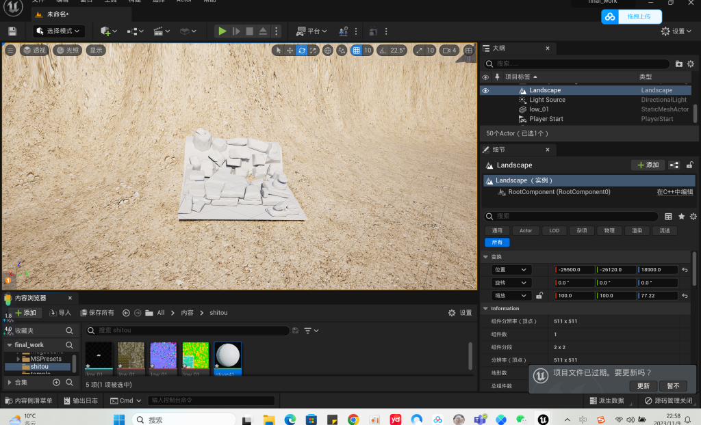Activate the scale gizmo tool

click(x=314, y=51)
